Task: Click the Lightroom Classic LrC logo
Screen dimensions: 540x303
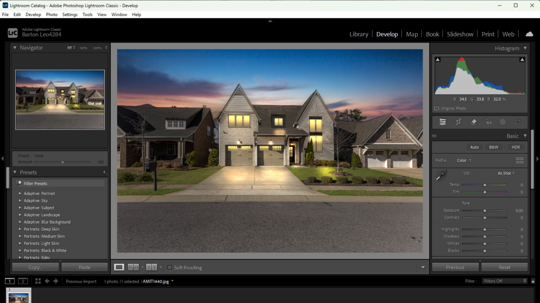Action: (x=13, y=33)
